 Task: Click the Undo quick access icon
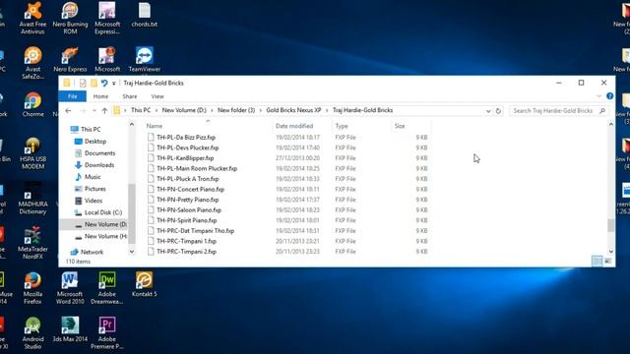104,83
